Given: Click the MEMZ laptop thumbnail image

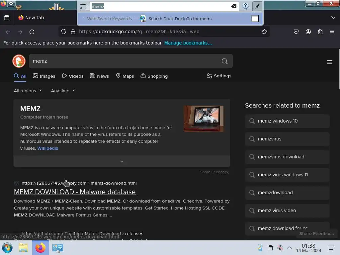Looking at the screenshot, I should point(204,119).
